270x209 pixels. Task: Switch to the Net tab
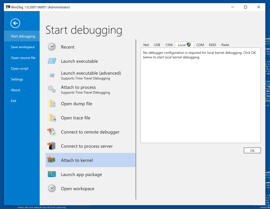[x=146, y=45]
